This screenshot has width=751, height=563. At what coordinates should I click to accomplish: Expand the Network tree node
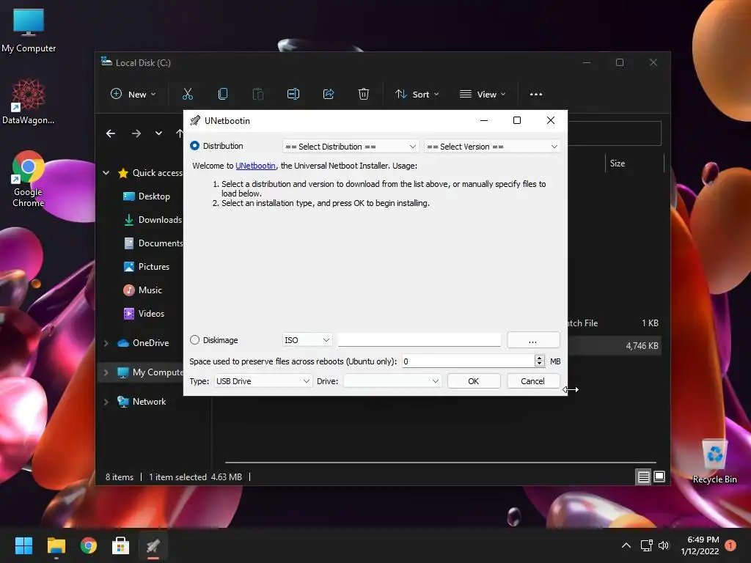click(106, 401)
